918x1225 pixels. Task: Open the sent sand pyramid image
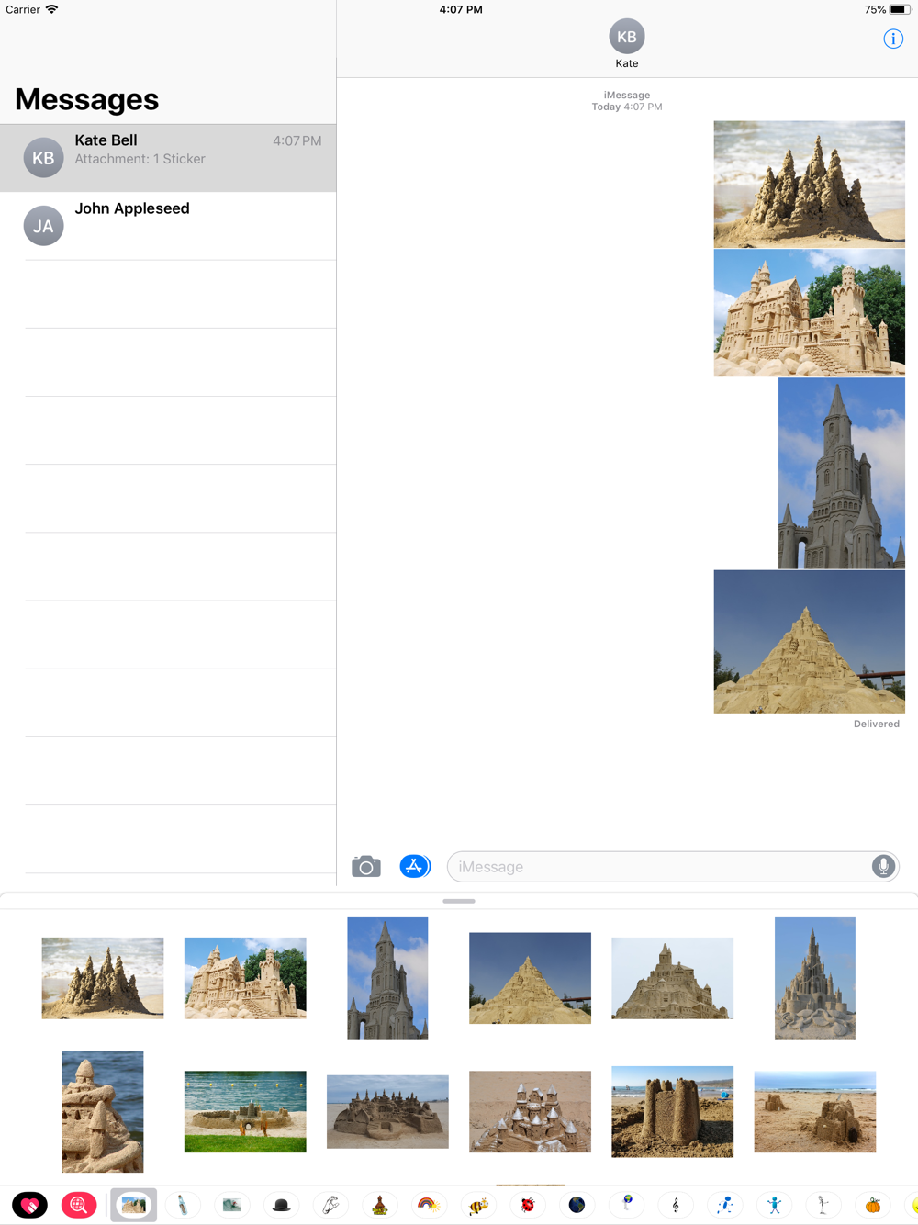(810, 642)
